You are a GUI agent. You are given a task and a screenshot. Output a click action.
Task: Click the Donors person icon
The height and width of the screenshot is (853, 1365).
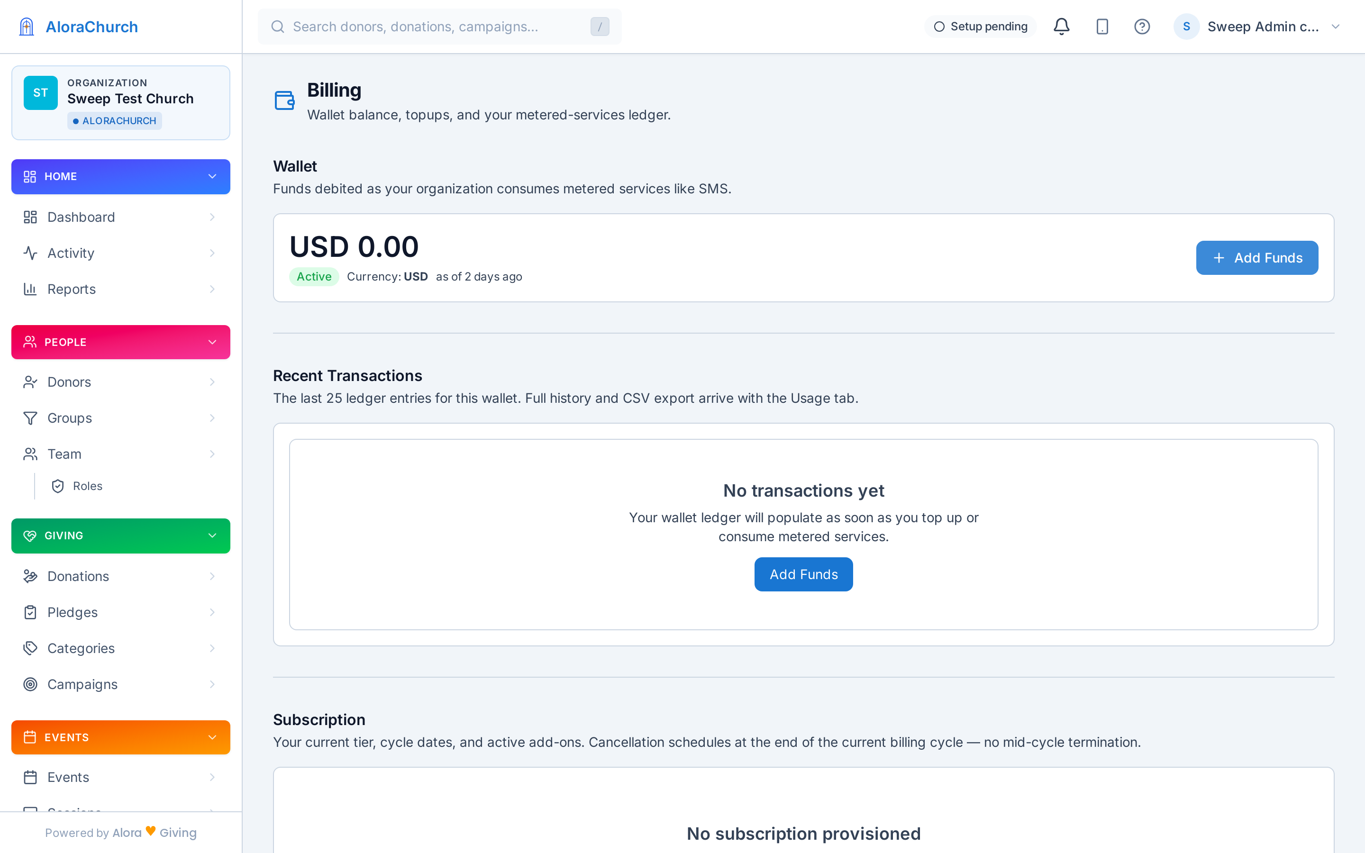tap(30, 382)
